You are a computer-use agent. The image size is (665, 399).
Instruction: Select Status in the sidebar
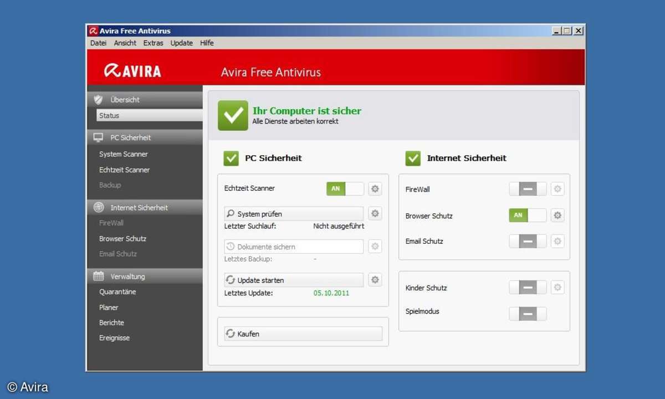pyautogui.click(x=150, y=115)
